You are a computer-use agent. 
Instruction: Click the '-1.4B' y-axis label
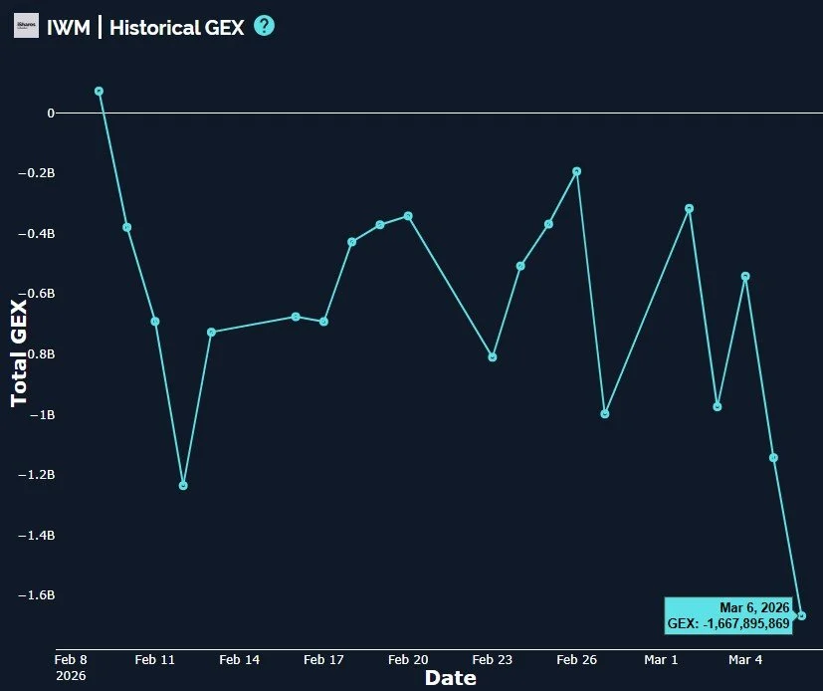click(36, 536)
